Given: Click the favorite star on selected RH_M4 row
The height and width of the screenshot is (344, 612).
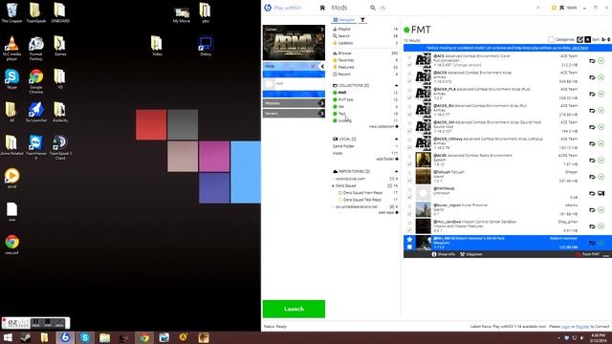Looking at the screenshot, I should pyautogui.click(x=409, y=240).
